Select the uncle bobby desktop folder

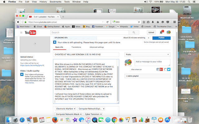click(186, 33)
